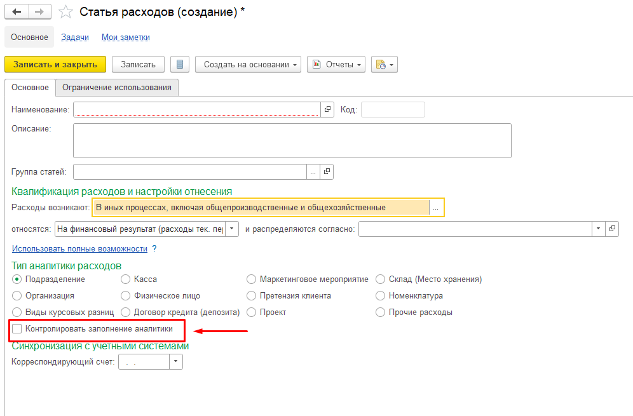Select the Номенклатура analytics type
Image resolution: width=633 pixels, height=416 pixels.
(380, 295)
